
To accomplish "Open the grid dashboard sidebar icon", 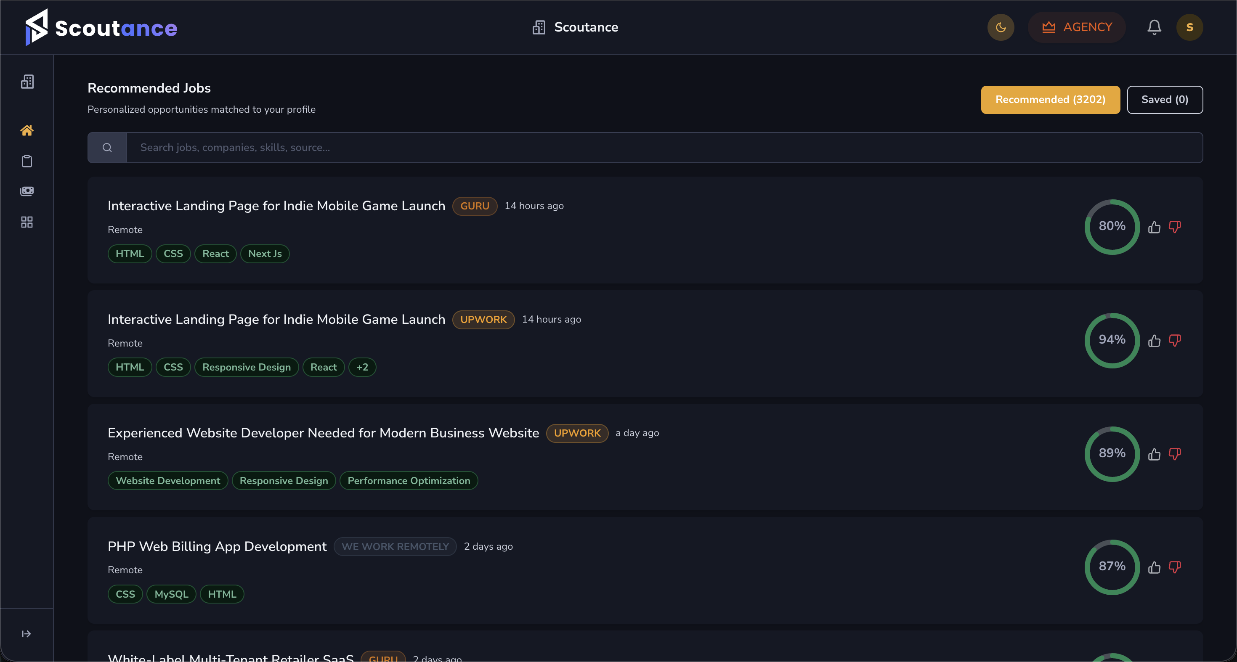I will [x=27, y=222].
